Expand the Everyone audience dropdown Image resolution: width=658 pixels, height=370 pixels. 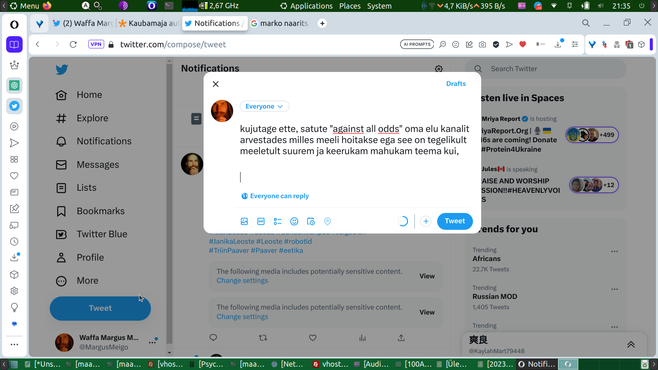[x=264, y=106]
